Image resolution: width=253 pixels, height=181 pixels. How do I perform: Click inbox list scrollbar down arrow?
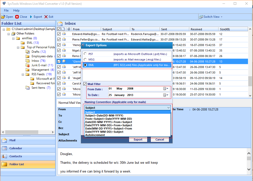(x=250, y=95)
